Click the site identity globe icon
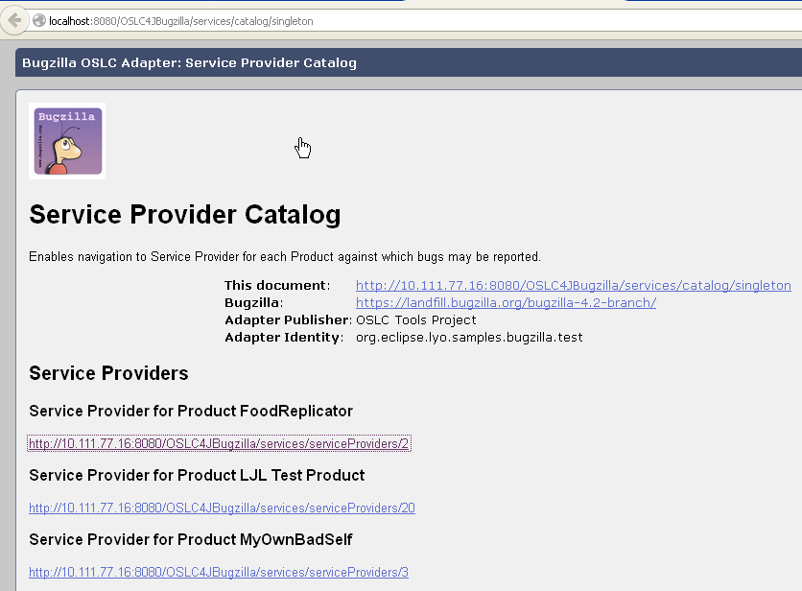Screen dimensions: 802x591 (x=39, y=20)
